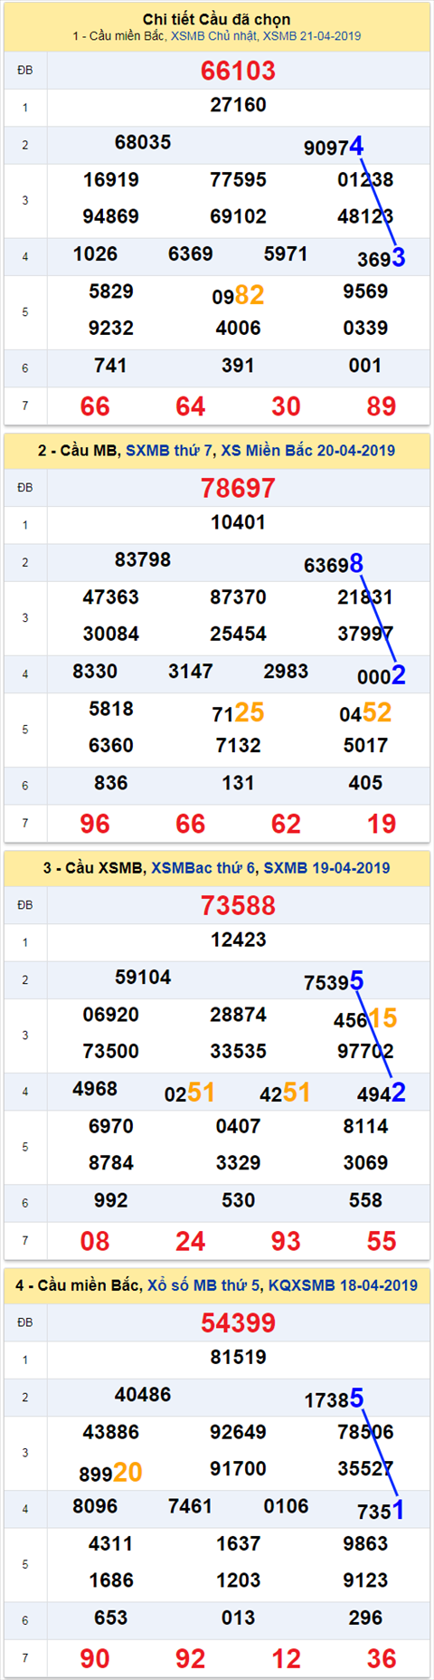
Task: Click fifth prize number 0982
Action: [238, 295]
